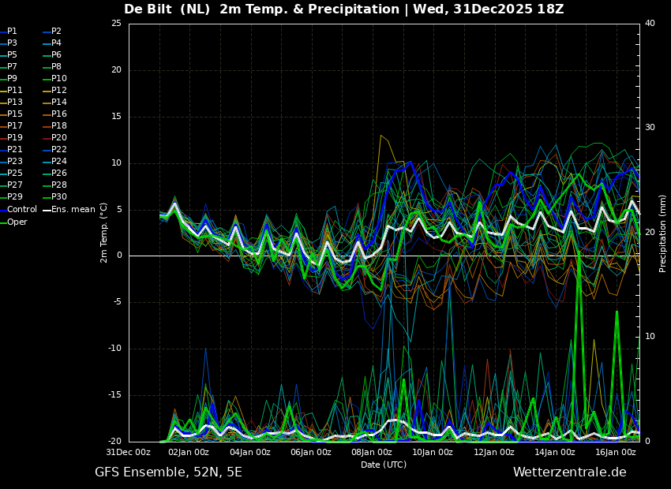Click the GFS Ensemble, 52N, 5E caption

point(168,472)
